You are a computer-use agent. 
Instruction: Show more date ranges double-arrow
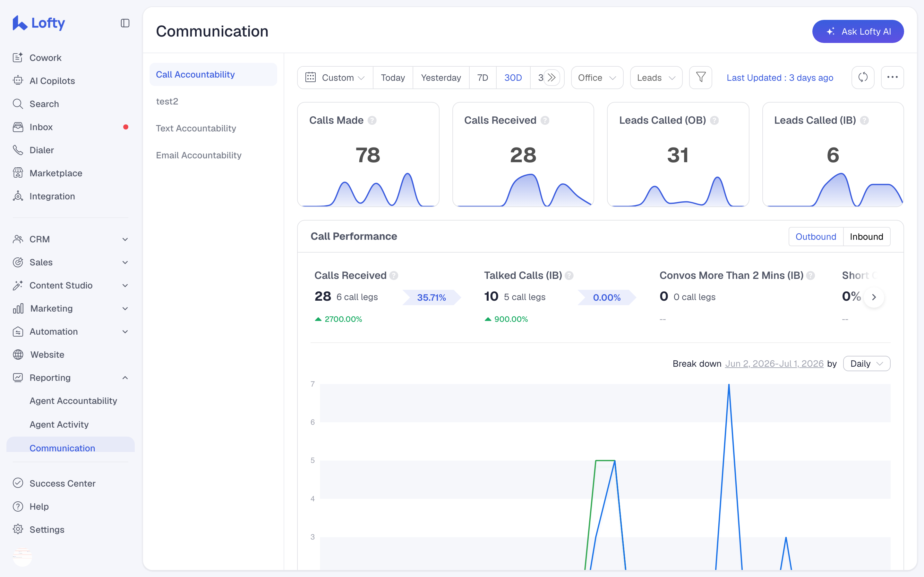coord(551,78)
